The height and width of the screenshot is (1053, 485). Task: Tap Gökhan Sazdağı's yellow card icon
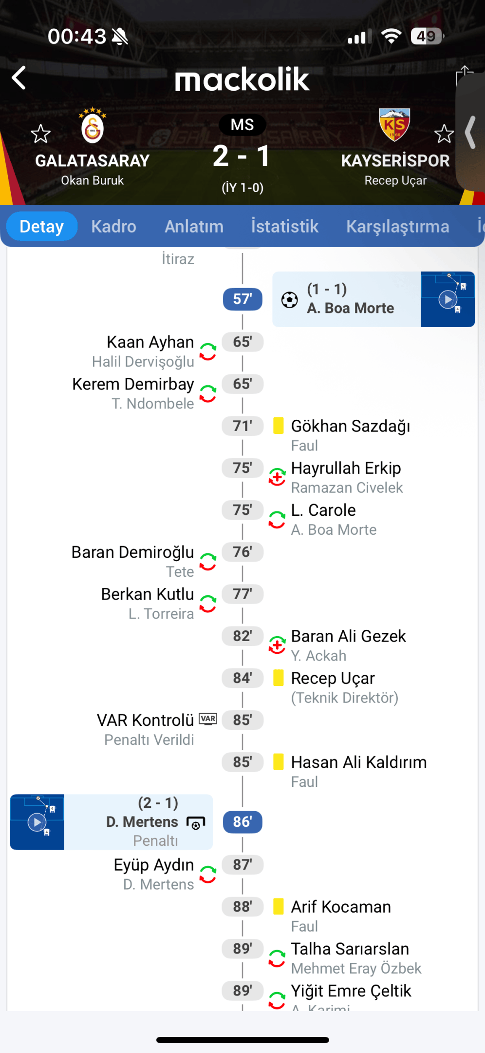pyautogui.click(x=279, y=426)
